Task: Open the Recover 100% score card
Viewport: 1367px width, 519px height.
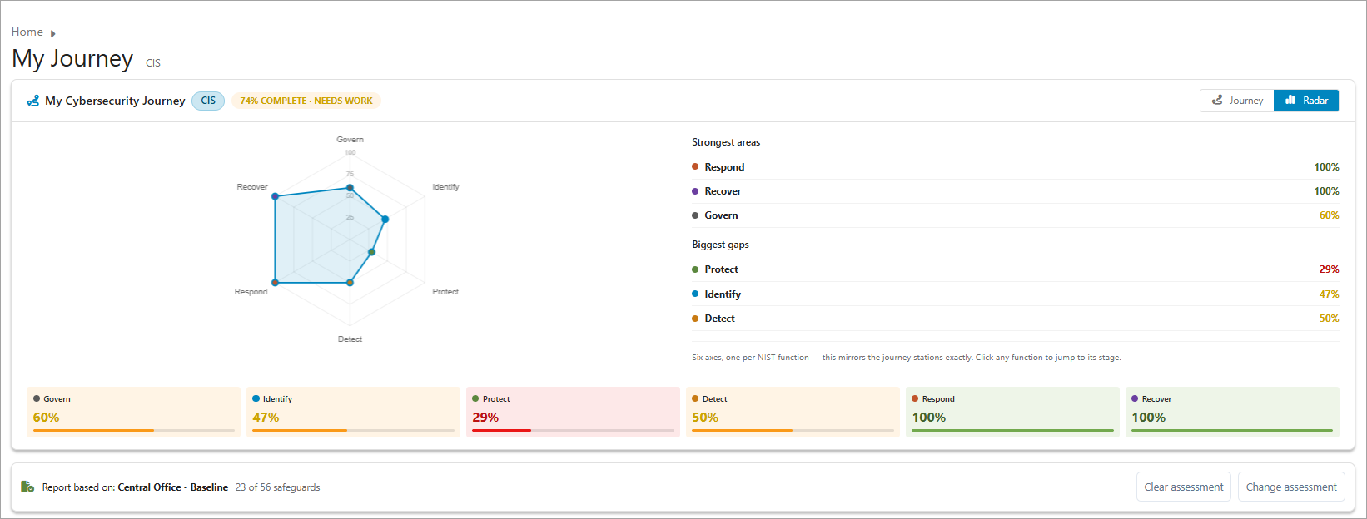Action: click(x=1233, y=412)
